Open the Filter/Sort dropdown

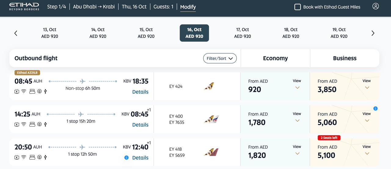coord(220,58)
